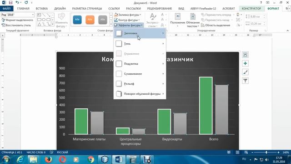
Task: Click the 140% zoom level
Action: (286, 152)
